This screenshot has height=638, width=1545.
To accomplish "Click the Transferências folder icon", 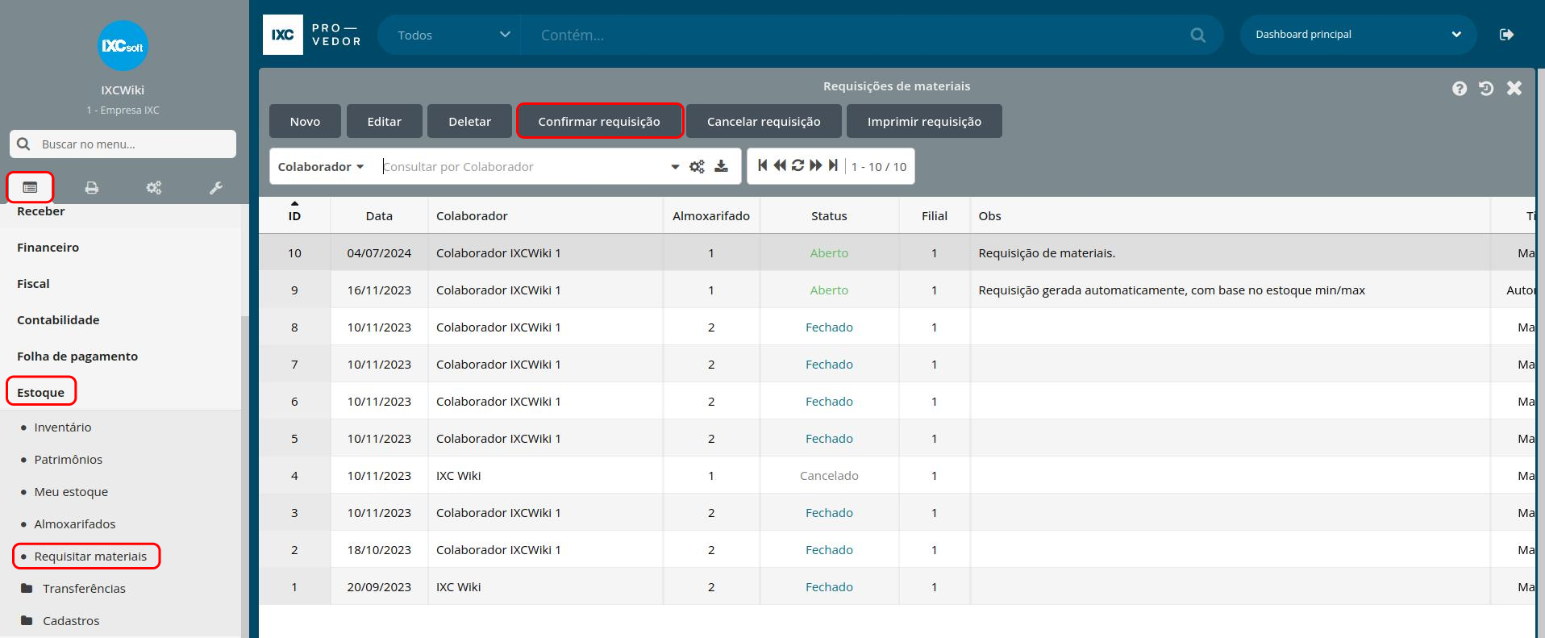I will pos(27,588).
